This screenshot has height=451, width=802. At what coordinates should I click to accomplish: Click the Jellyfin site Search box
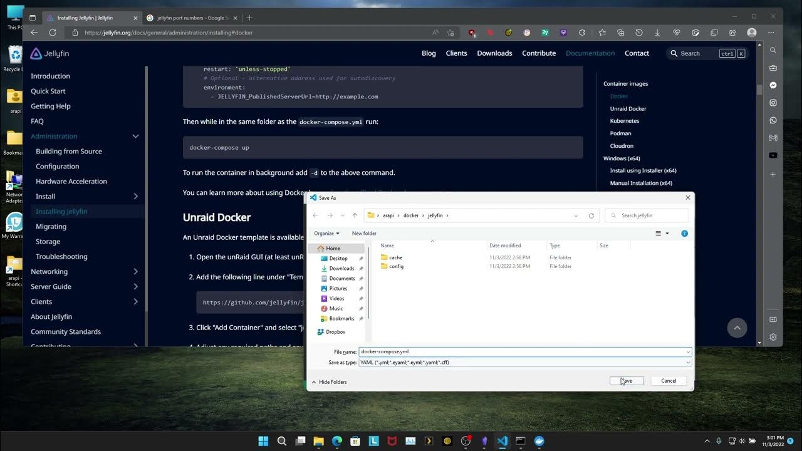pyautogui.click(x=707, y=53)
